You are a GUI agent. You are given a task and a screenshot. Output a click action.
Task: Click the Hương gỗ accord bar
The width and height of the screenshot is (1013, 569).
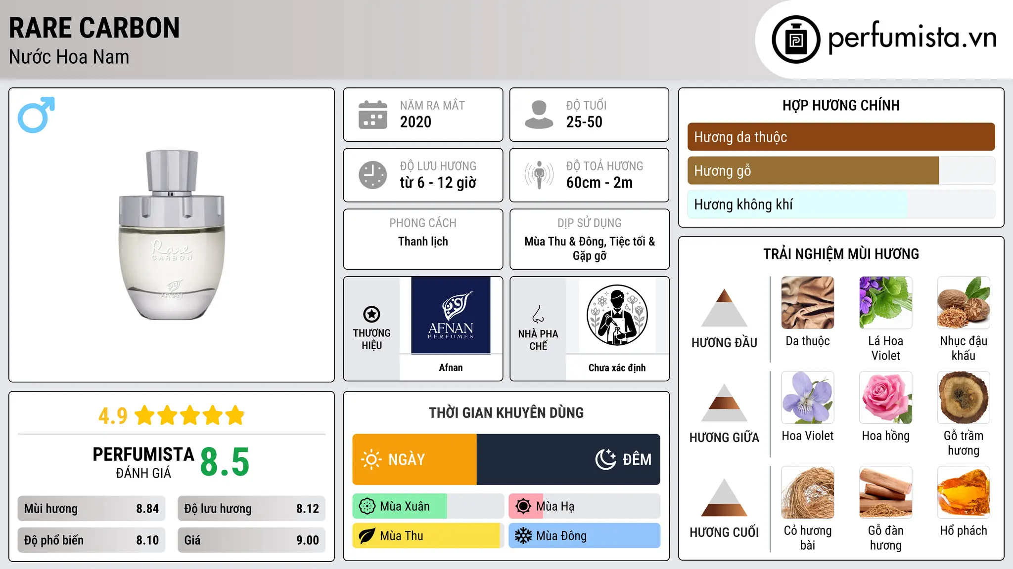841,170
